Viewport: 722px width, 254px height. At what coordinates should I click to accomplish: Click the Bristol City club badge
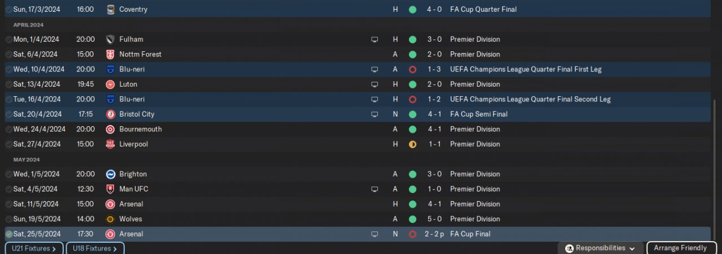pos(111,114)
